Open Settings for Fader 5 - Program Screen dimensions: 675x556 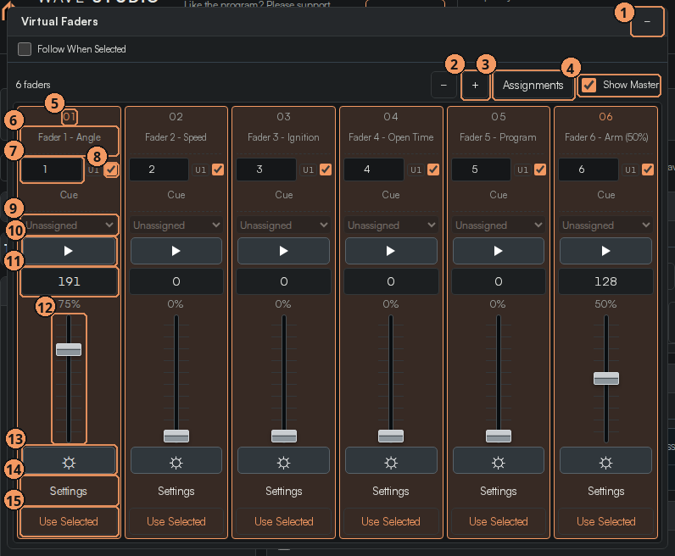498,491
